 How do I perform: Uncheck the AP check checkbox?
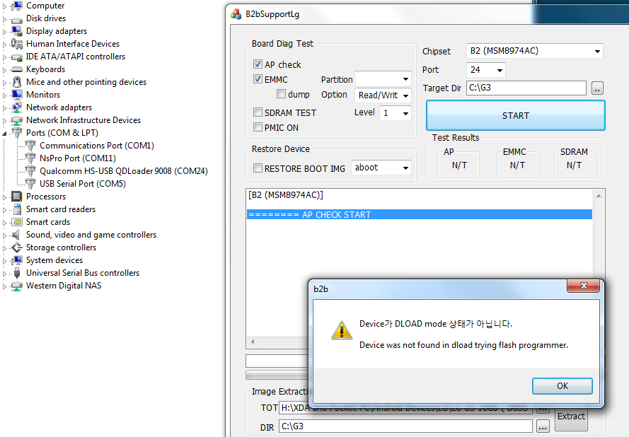258,64
